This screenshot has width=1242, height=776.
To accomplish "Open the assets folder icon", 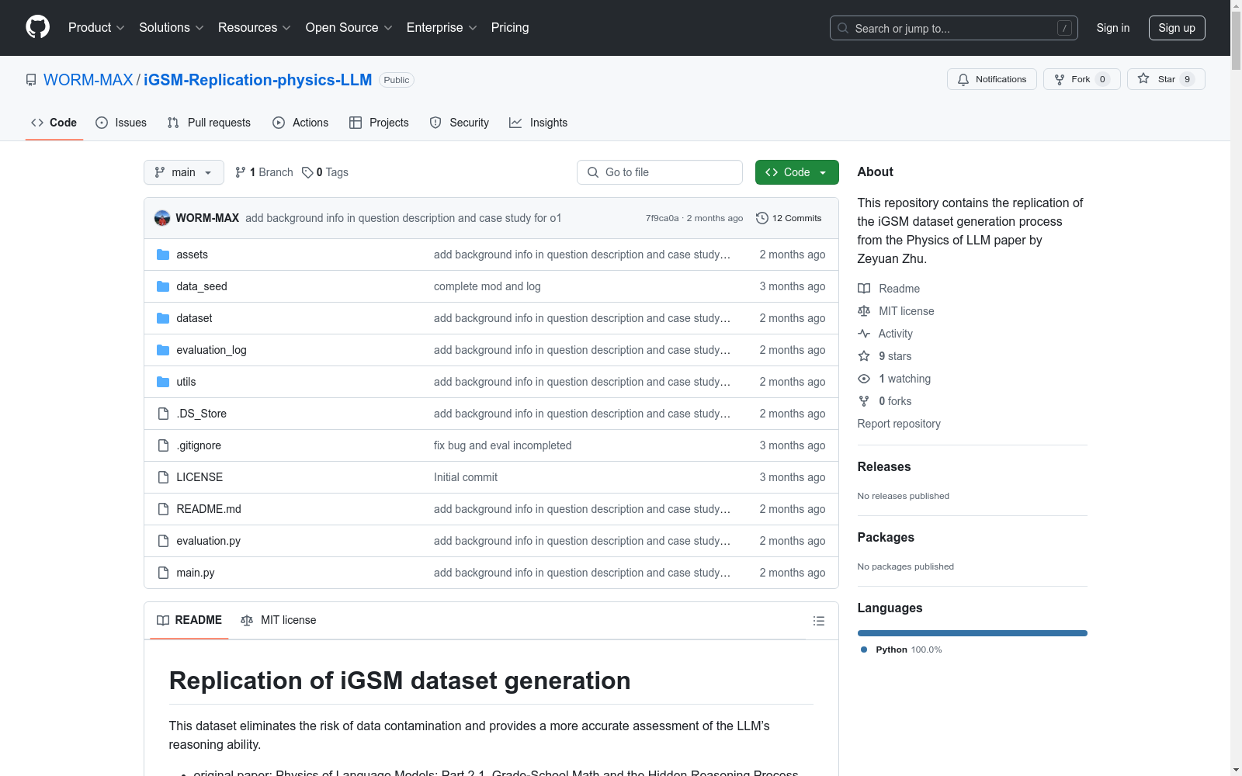I will [x=163, y=255].
